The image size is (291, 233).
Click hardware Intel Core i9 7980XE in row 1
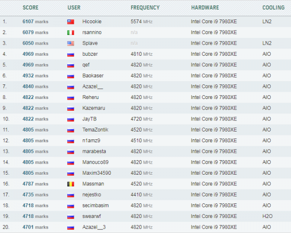214,22
